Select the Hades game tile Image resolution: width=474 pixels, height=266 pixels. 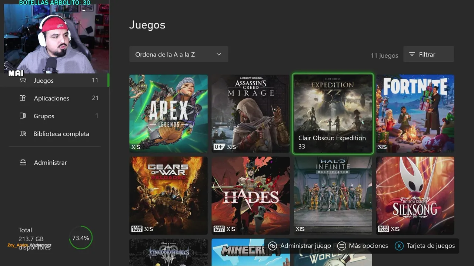pos(251,195)
